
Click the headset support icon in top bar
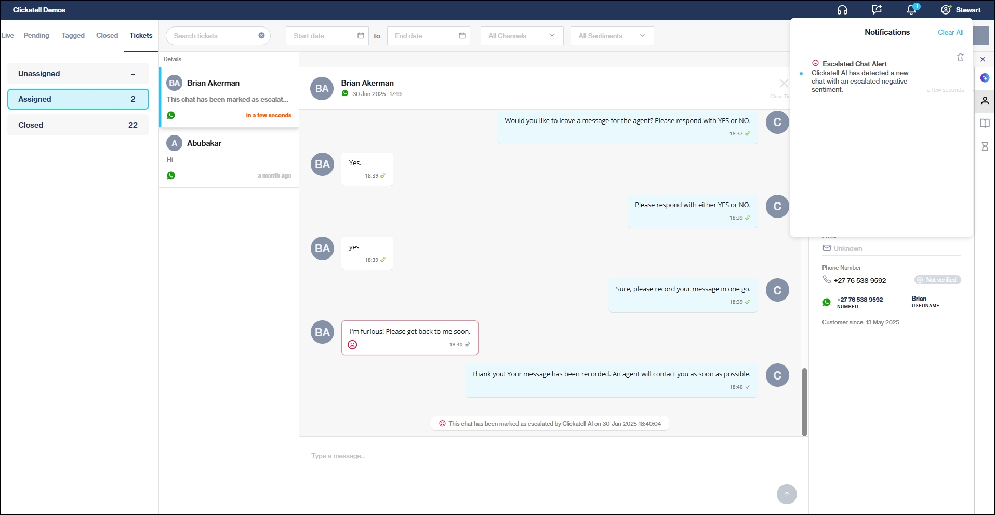coord(842,10)
